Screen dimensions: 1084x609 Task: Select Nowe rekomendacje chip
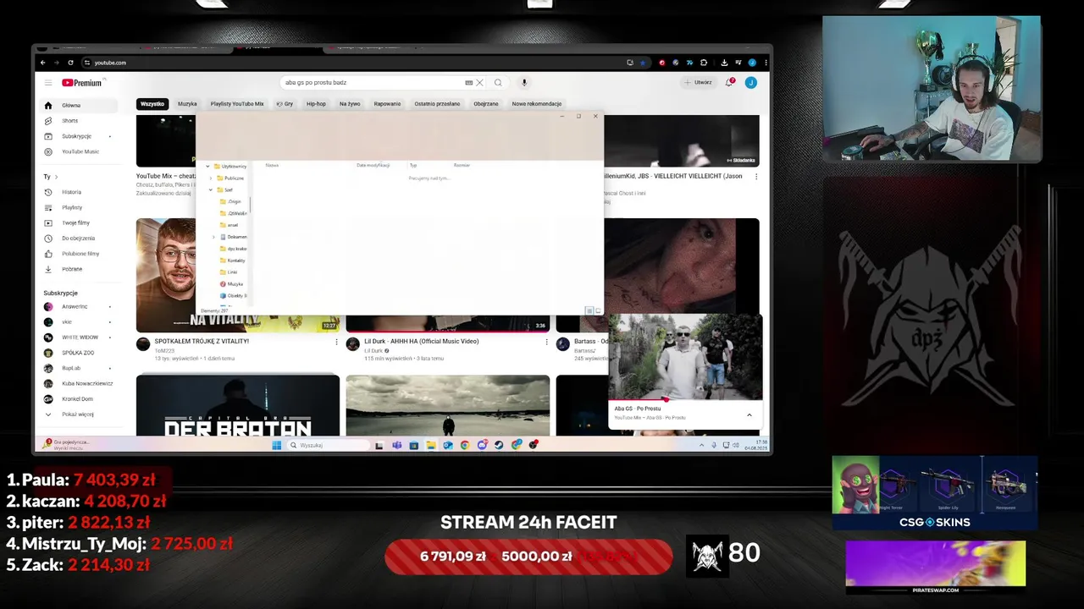coord(537,104)
